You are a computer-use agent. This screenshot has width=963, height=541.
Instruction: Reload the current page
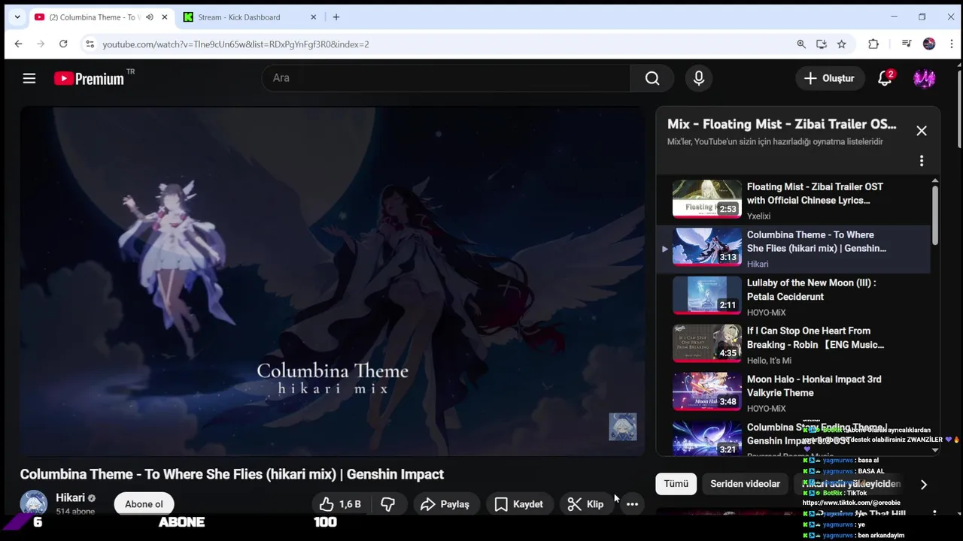point(63,44)
